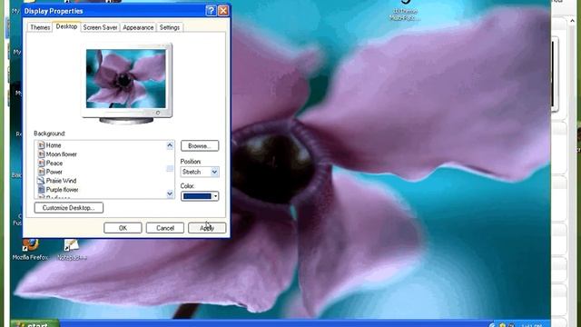Click the Purple flower file icon
The image size is (581, 327).
[x=41, y=190]
